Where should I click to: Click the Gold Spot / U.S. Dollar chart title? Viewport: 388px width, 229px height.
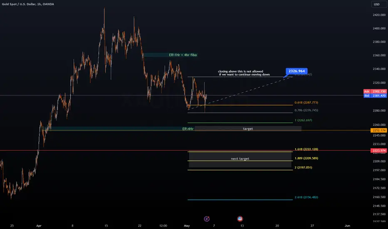[x=28, y=4]
